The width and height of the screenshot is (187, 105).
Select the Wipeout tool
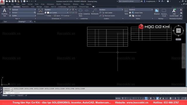[157, 12]
